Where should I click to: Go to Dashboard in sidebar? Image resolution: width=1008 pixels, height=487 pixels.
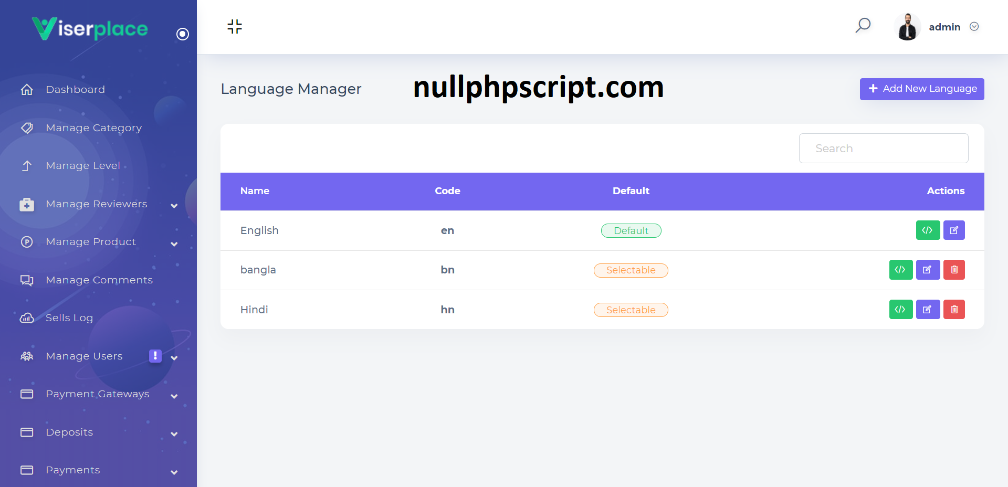[x=75, y=90]
